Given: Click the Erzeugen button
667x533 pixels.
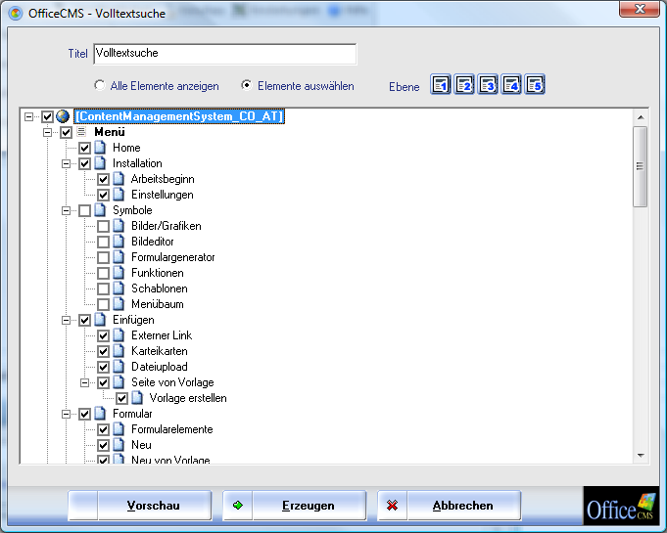Looking at the screenshot, I should click(295, 506).
